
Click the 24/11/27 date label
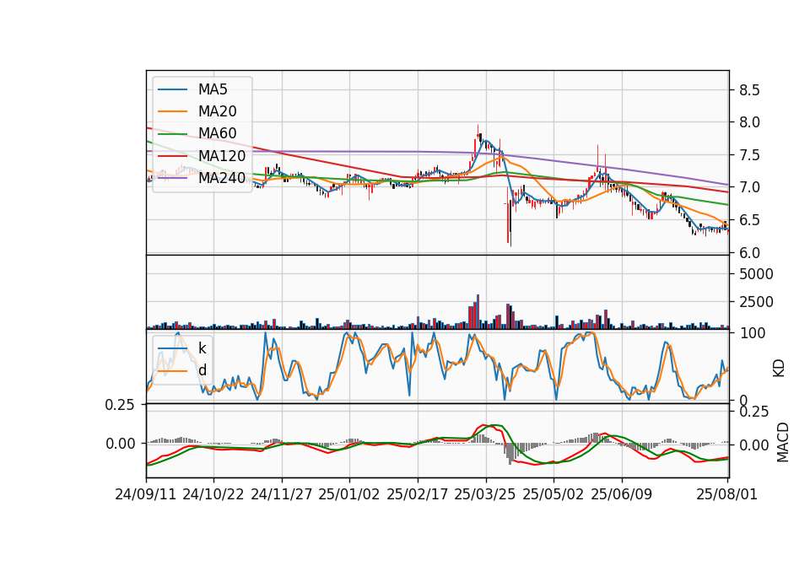(282, 494)
